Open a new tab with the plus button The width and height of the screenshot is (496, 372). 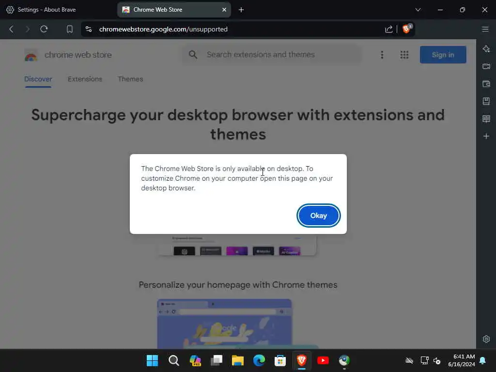click(241, 10)
